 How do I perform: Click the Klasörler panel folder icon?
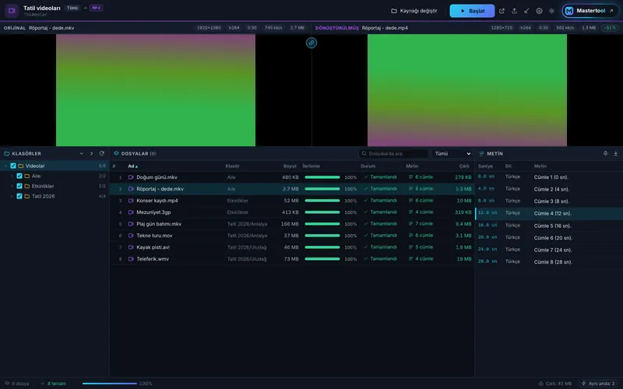(x=7, y=153)
